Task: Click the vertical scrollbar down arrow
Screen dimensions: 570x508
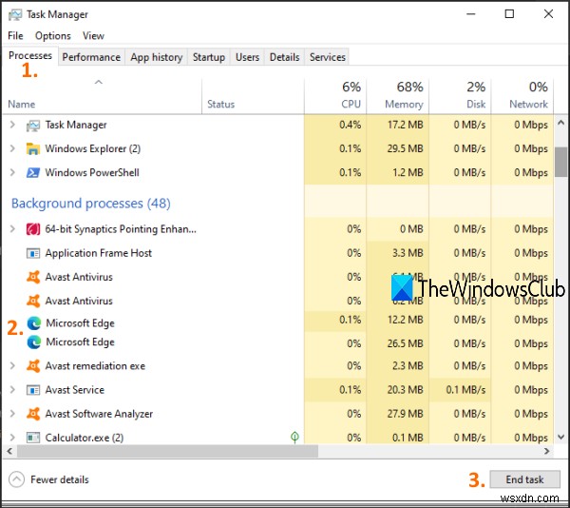Action: (x=560, y=437)
